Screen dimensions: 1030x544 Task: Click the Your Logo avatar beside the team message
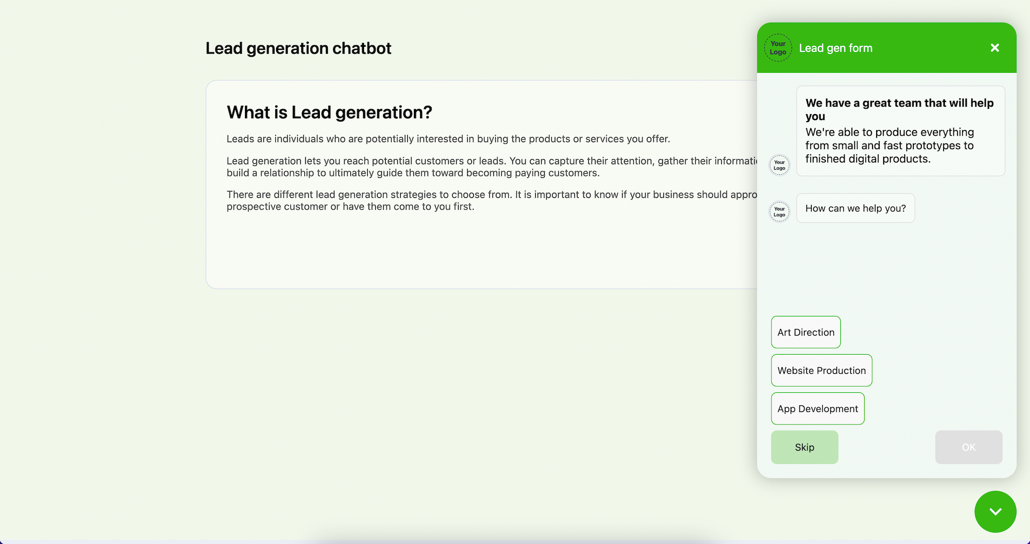click(779, 165)
